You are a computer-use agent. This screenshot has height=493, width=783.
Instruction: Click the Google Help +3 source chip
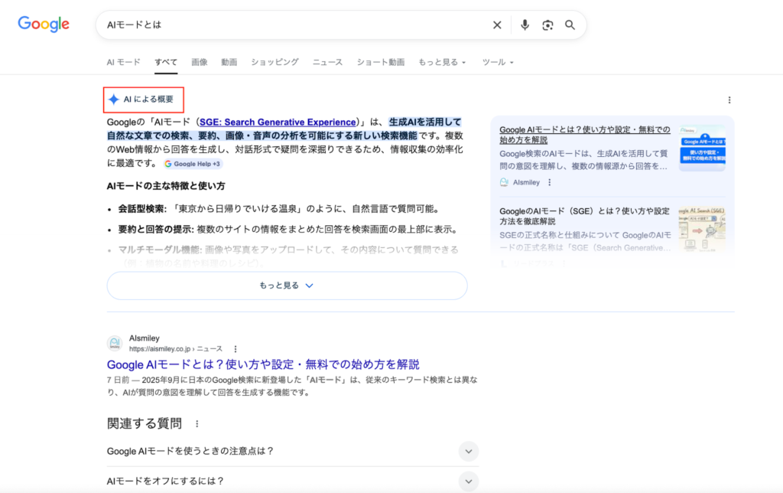[x=193, y=164]
